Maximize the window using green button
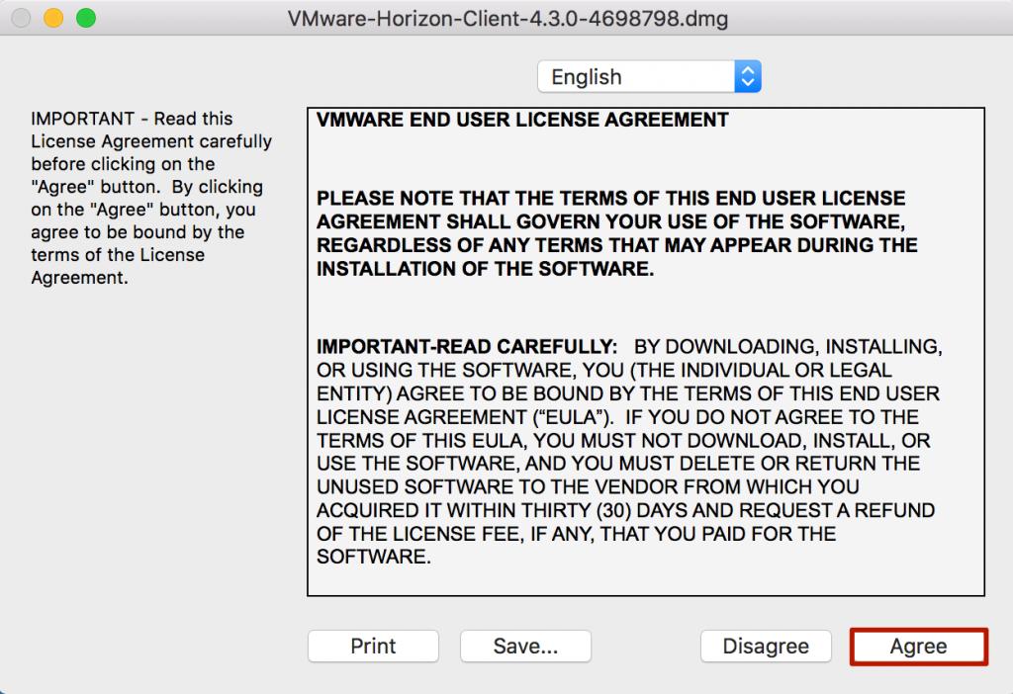Viewport: 1013px width, 694px height. click(86, 18)
